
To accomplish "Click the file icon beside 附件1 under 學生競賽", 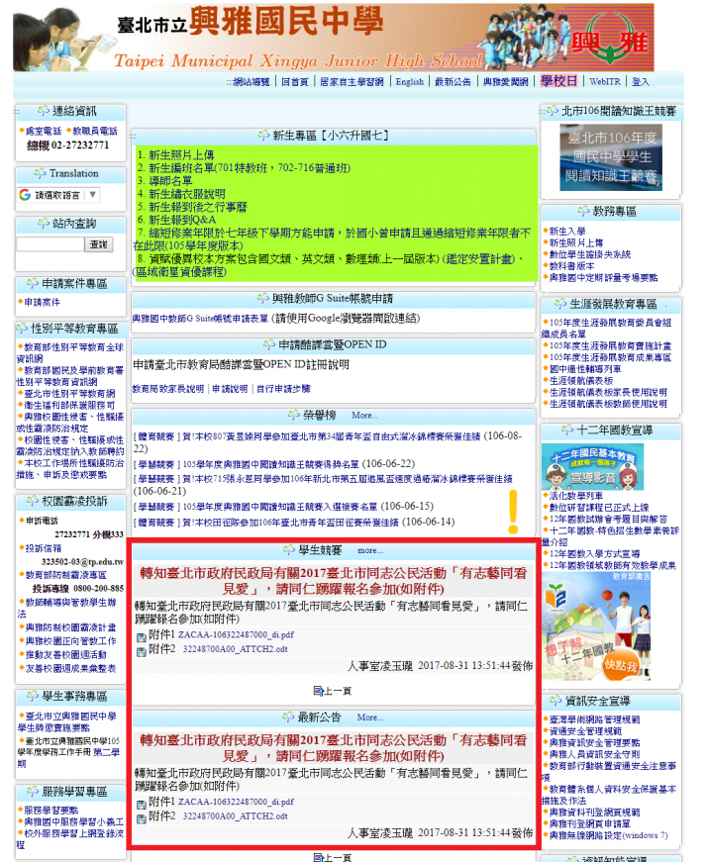I will click(142, 637).
